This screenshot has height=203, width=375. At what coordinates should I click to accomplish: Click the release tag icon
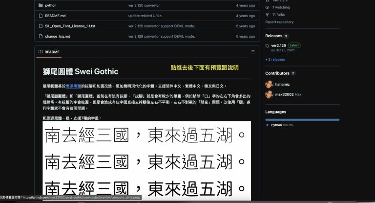point(268,46)
